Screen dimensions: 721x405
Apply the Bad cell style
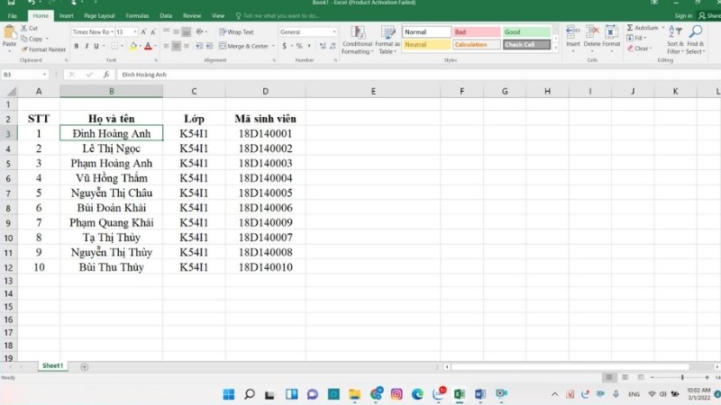tap(477, 31)
